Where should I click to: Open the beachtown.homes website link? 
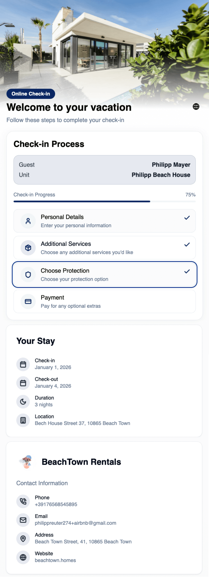(x=55, y=560)
